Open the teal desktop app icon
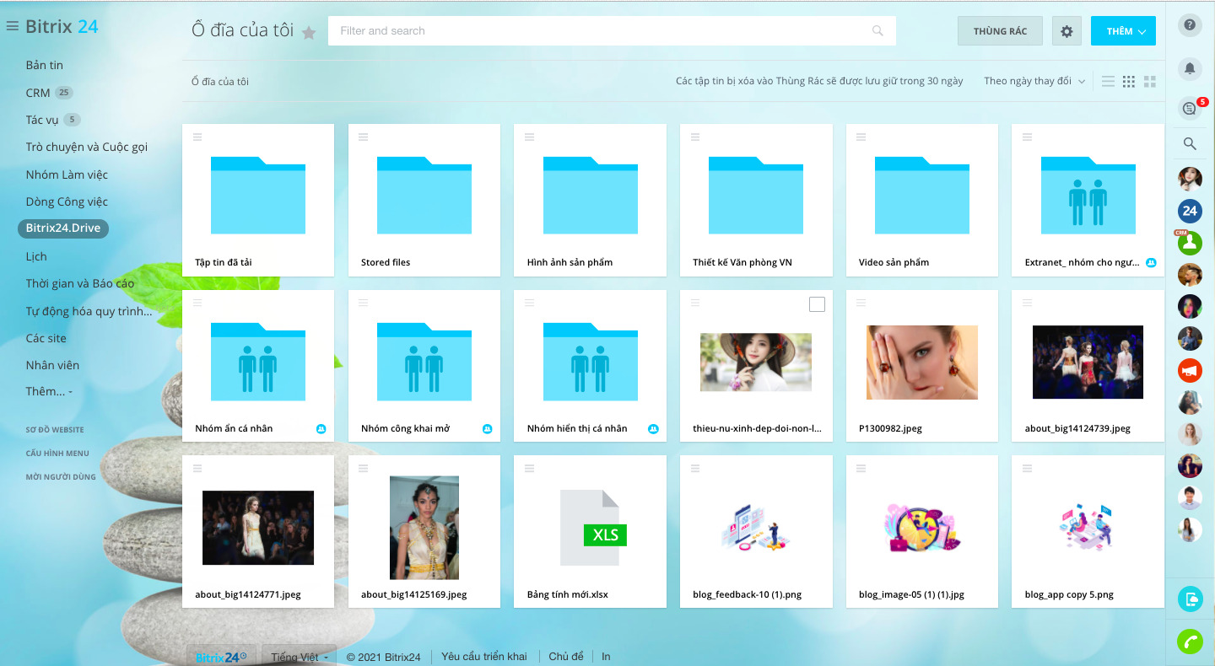The width and height of the screenshot is (1215, 666). click(1190, 599)
